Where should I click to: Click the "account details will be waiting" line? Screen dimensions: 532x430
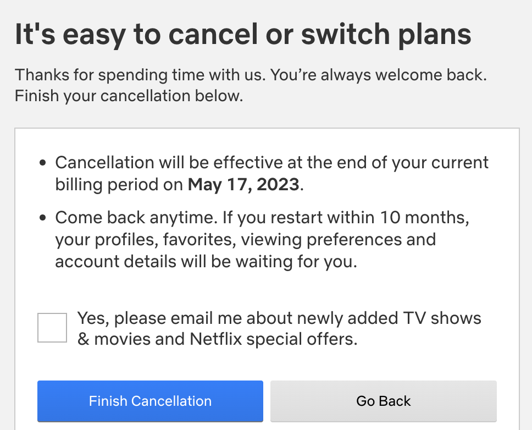[206, 262]
